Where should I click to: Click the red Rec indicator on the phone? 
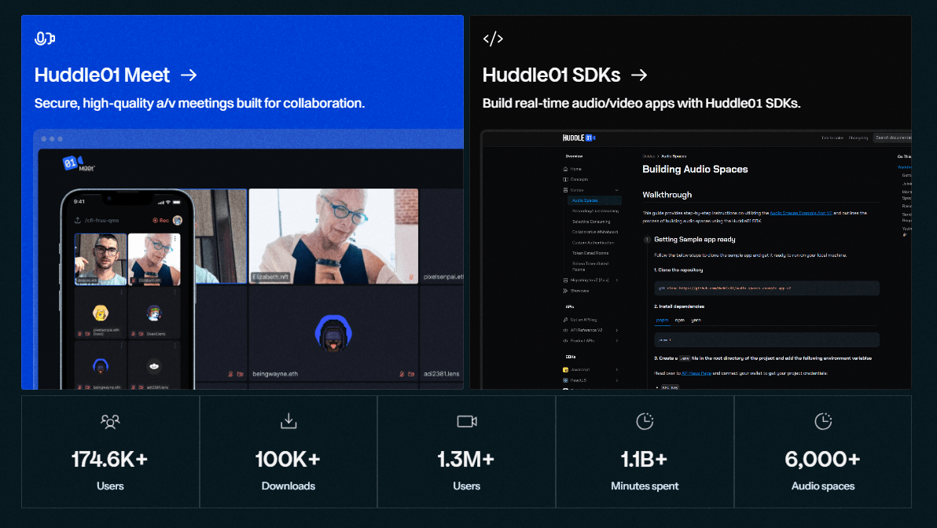click(x=160, y=221)
